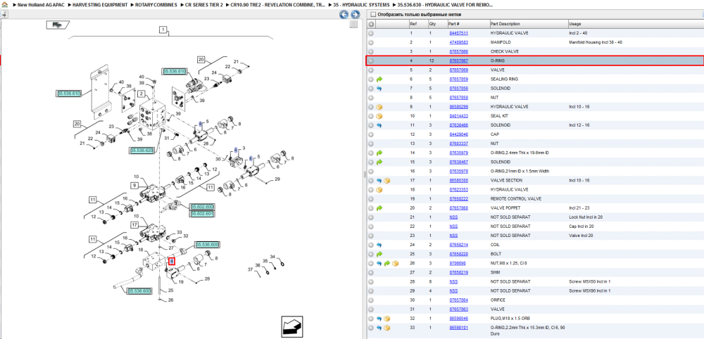704x339 pixels.
Task: Open the 35.602.600 reference label in diagram
Action: [202, 207]
